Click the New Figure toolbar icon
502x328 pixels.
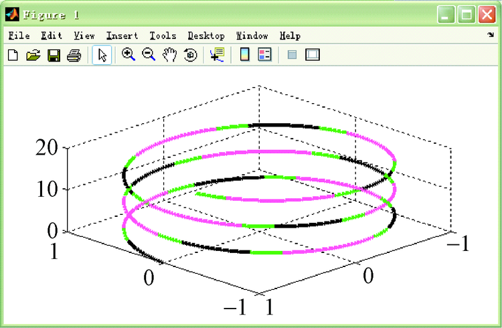(x=12, y=56)
